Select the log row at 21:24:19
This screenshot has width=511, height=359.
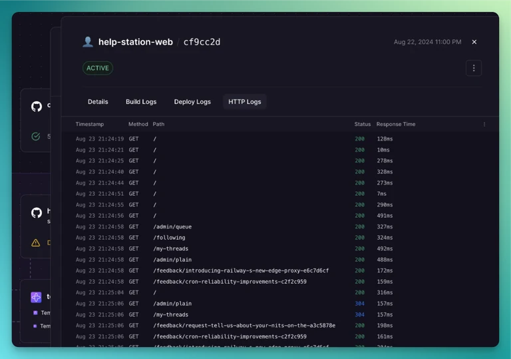pos(280,139)
